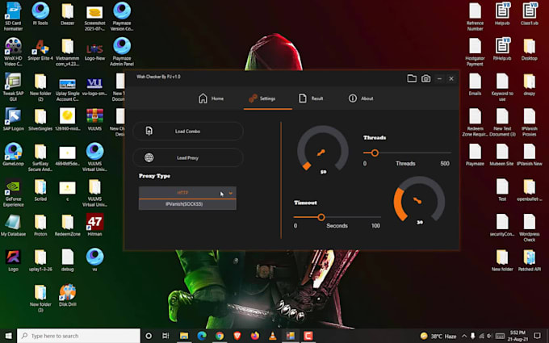Open File Explorer from the taskbar
The width and height of the screenshot is (549, 343).
coord(184,336)
